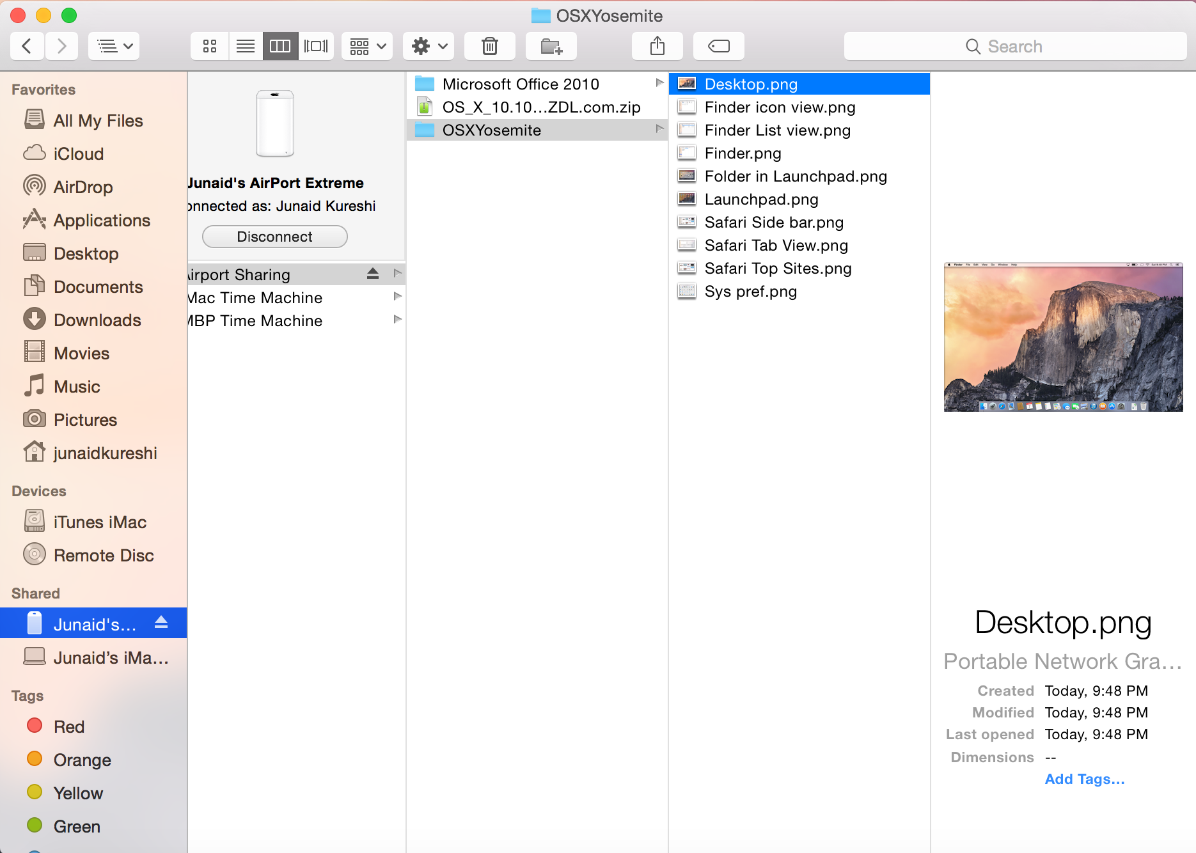Select the OS_X_10.10 zip file
The width and height of the screenshot is (1196, 853).
537,107
